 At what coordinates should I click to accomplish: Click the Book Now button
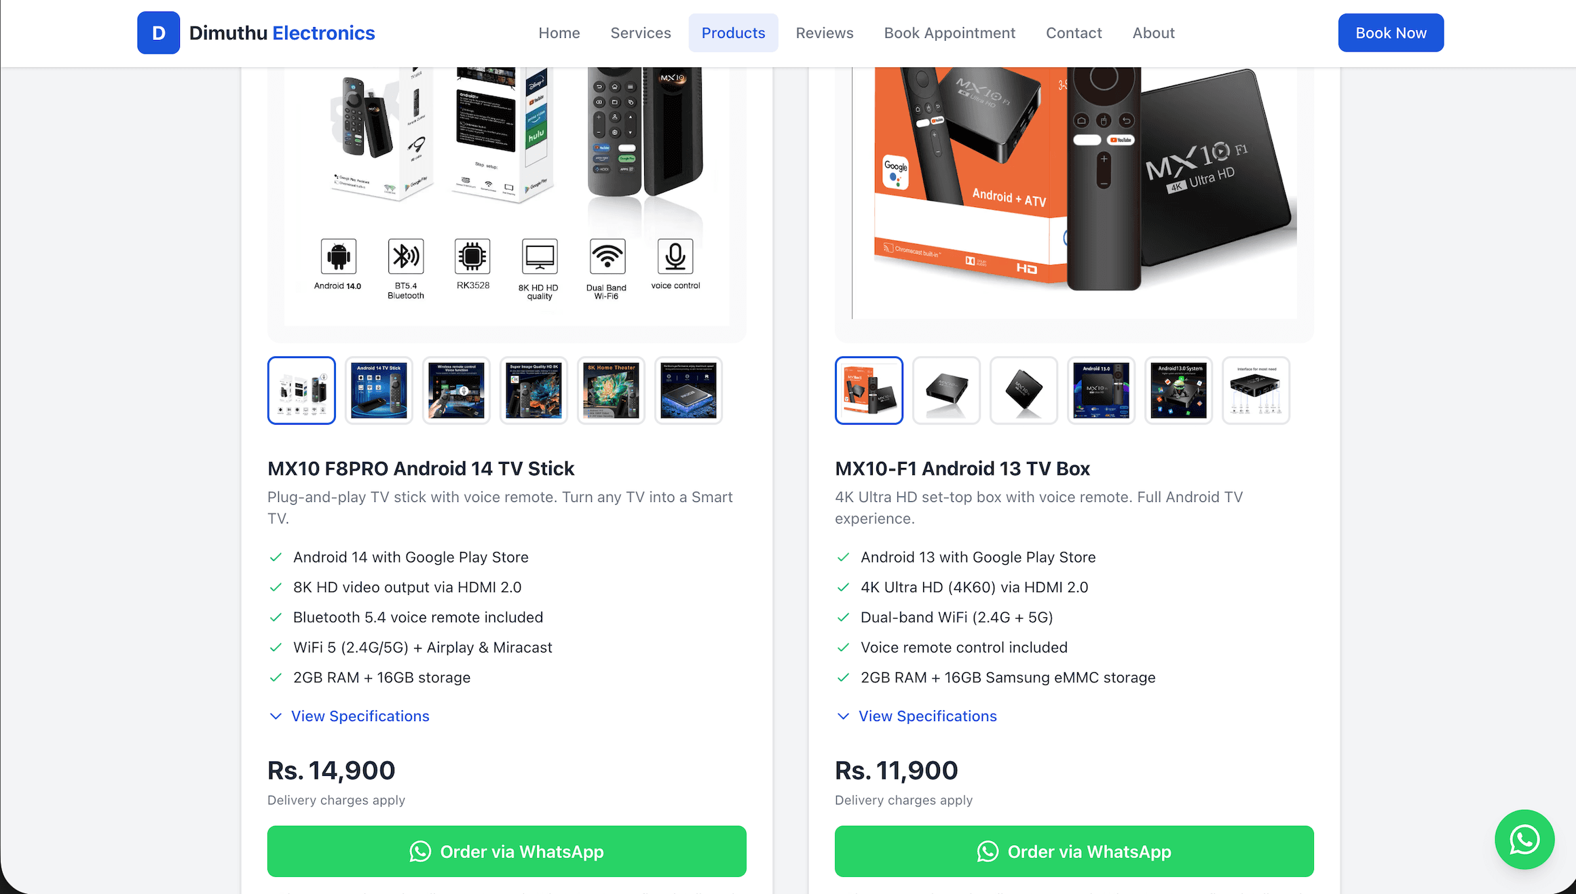pos(1390,32)
